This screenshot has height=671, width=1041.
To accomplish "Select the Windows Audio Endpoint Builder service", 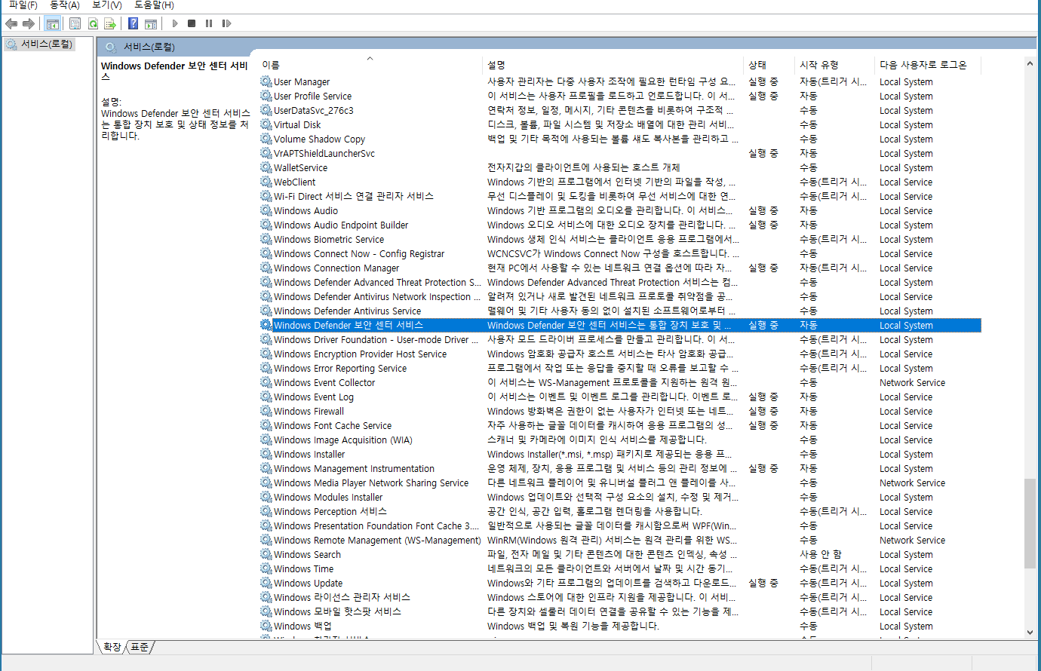I will [x=620, y=225].
